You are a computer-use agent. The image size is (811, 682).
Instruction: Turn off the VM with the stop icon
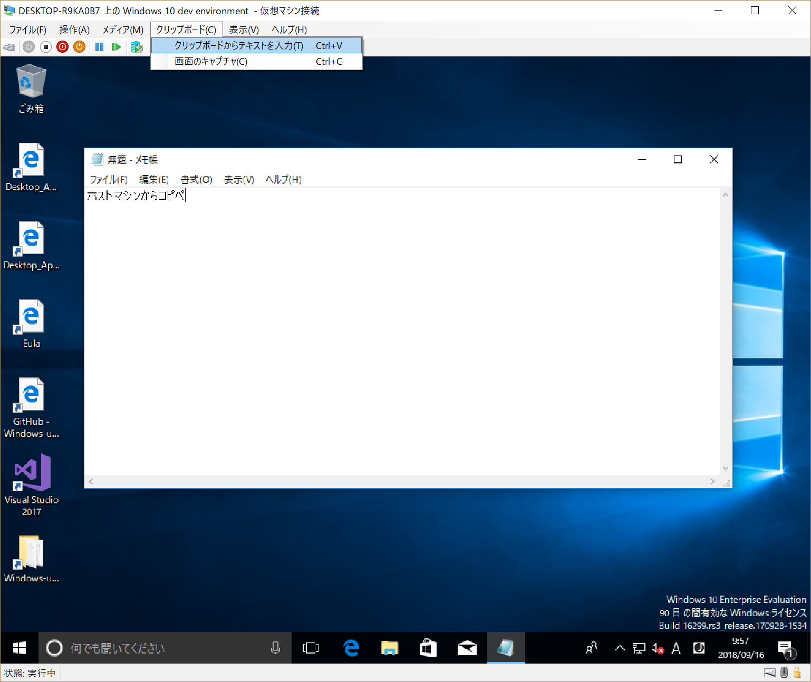click(x=45, y=47)
